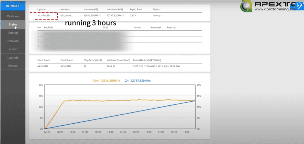Click Upgrade in the sidebar

tap(13, 57)
